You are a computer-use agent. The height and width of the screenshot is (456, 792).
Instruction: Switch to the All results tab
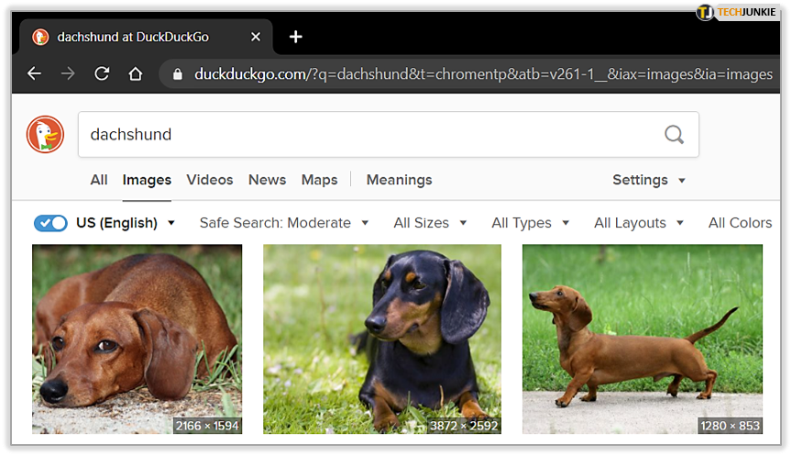tap(99, 180)
